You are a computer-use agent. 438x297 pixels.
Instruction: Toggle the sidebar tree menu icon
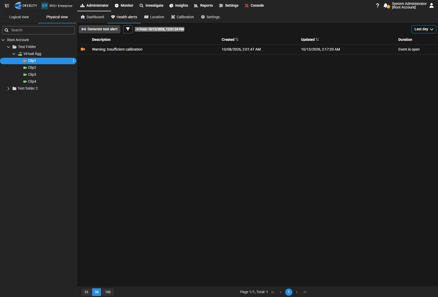tap(7, 5)
